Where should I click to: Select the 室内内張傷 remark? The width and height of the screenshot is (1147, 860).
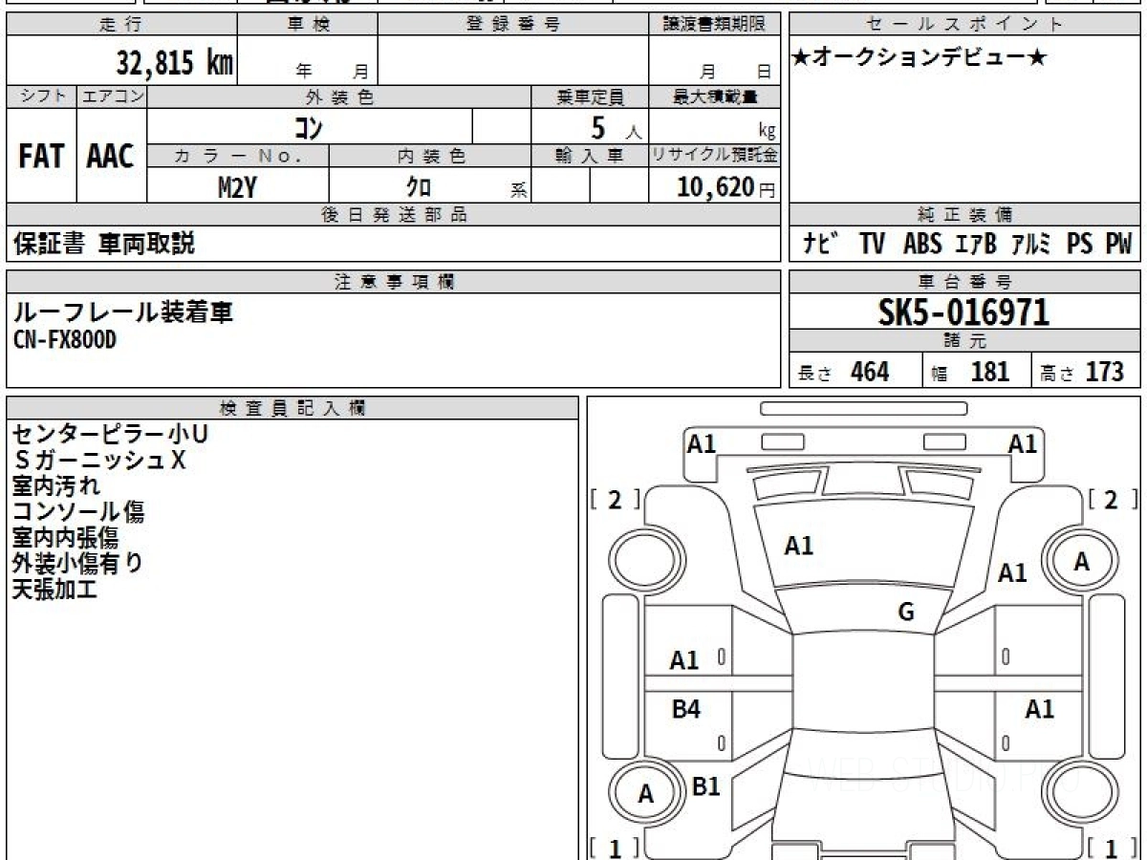[65, 538]
